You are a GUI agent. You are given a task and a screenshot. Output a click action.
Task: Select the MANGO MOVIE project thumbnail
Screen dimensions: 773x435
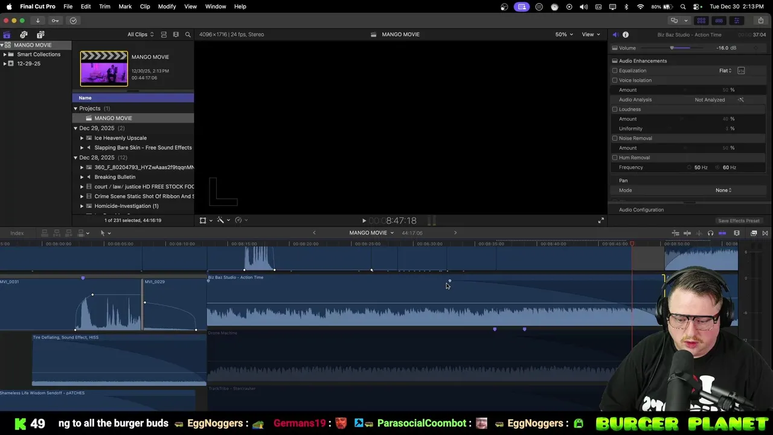click(104, 68)
